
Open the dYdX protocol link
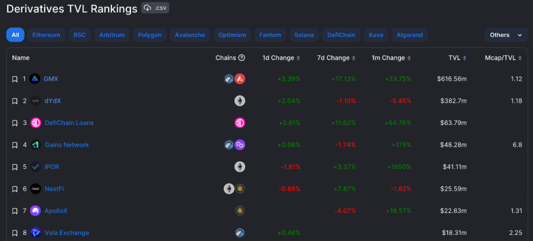click(53, 101)
